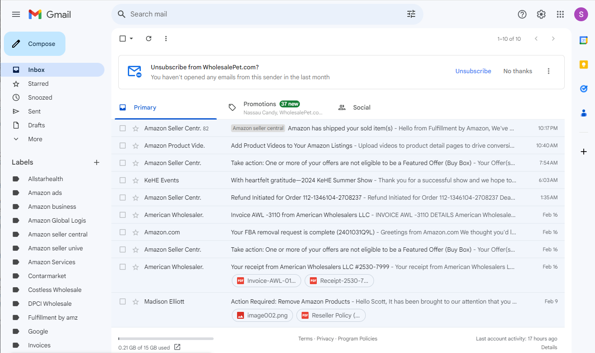Select the Your receipt email checkbox
The height and width of the screenshot is (353, 595).
123,267
